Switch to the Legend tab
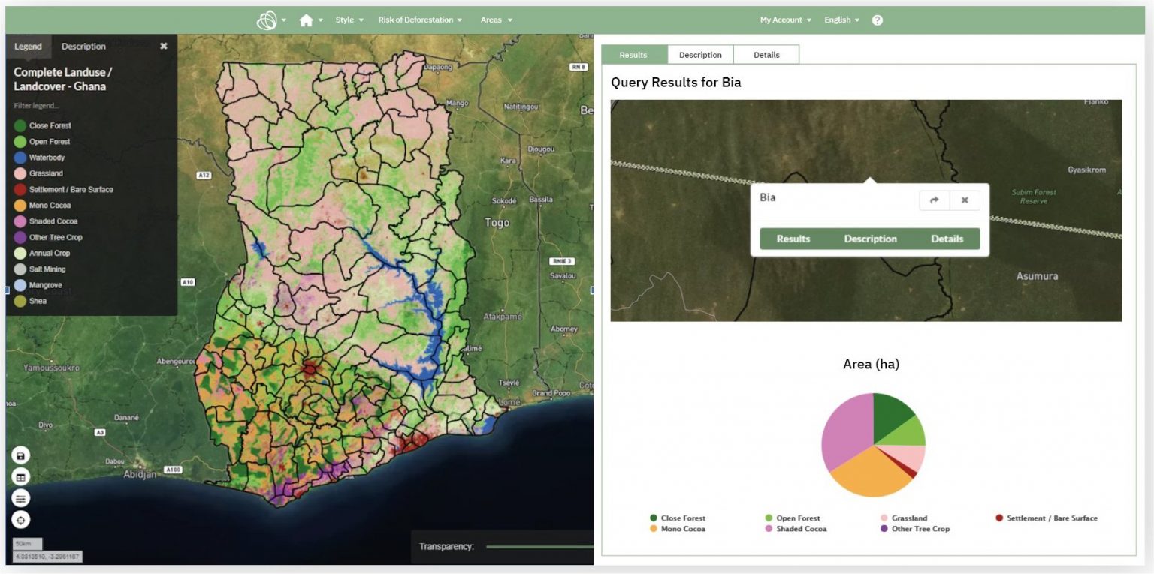This screenshot has width=1154, height=574. [29, 47]
